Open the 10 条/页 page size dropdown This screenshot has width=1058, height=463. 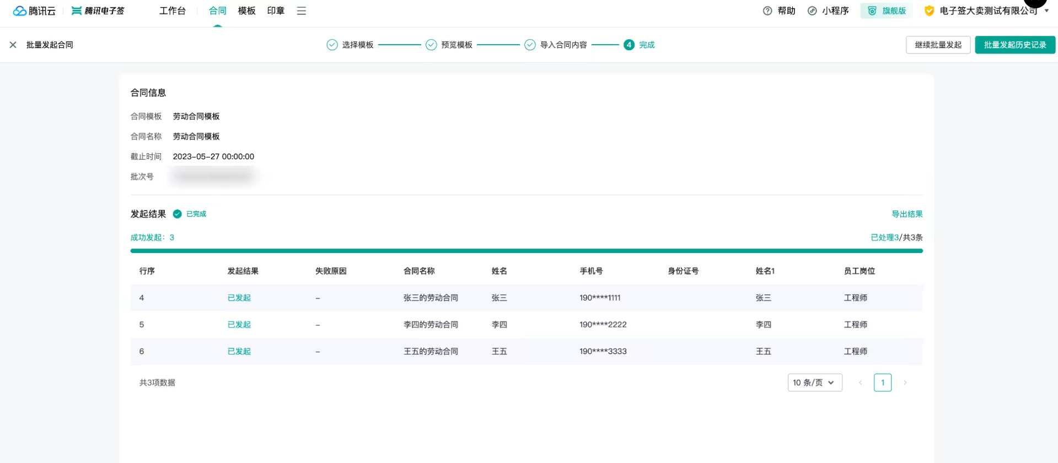click(815, 383)
